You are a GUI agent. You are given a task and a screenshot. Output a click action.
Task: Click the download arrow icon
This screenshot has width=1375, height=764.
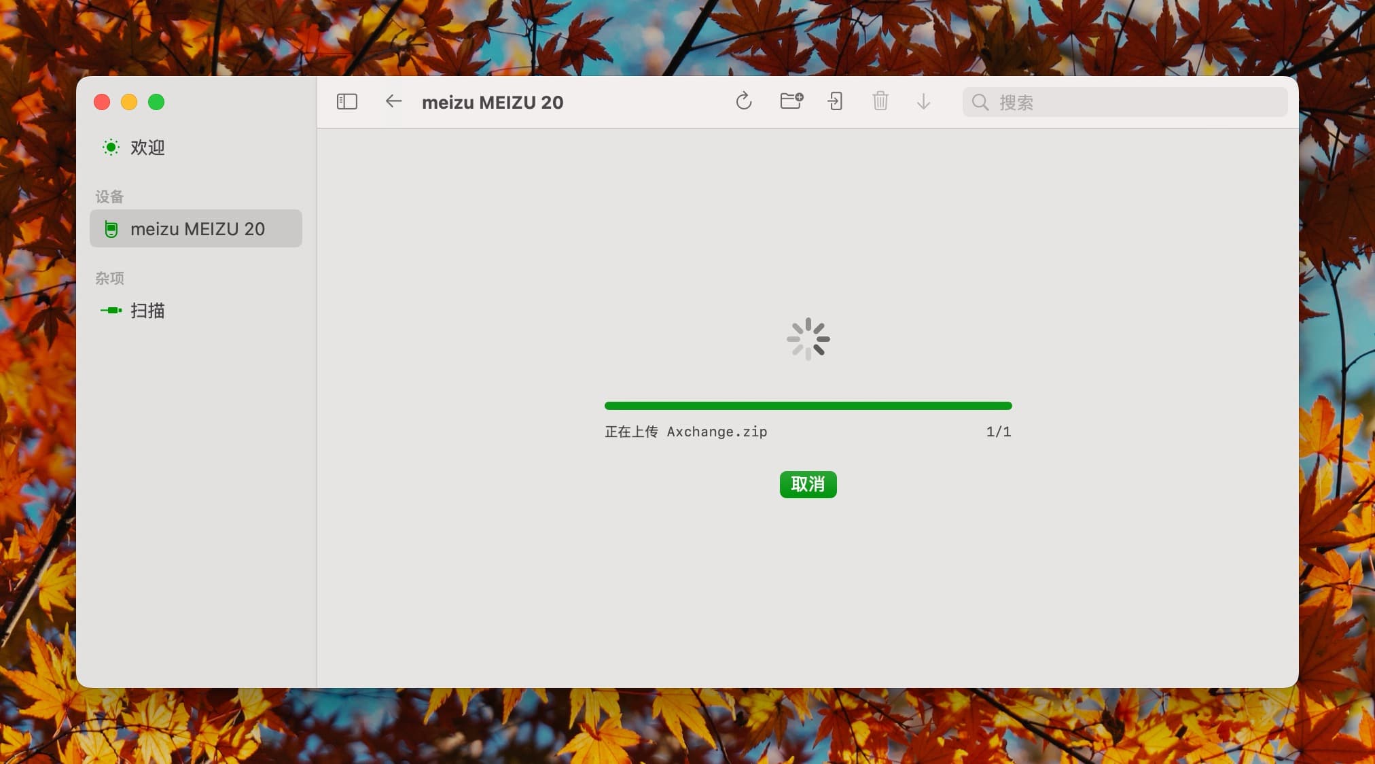click(x=923, y=102)
